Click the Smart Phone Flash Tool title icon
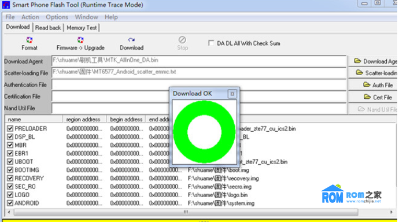Image resolution: width=399 pixels, height=222 pixels. (6, 5)
